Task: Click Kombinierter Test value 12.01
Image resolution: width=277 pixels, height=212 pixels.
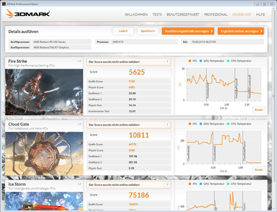Action: [132, 111]
